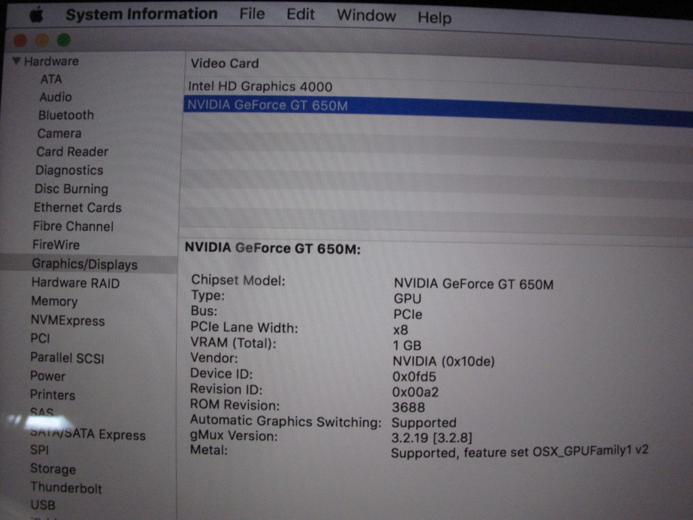Select Hardware RAID in the sidebar
Viewport: 693px width, 520px height.
75,283
